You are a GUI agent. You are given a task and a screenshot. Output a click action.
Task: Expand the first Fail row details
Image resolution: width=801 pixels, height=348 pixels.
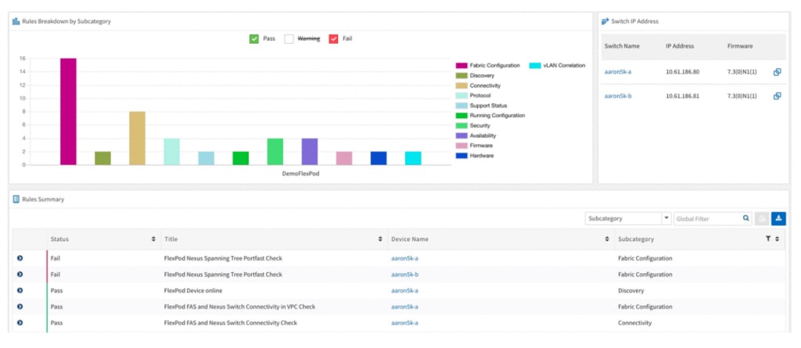point(20,258)
